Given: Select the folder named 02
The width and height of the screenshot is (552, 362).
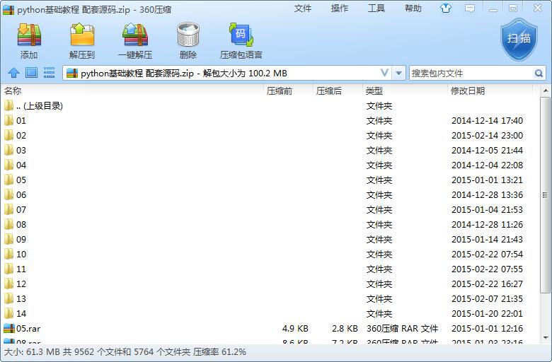Looking at the screenshot, I should pyautogui.click(x=21, y=136).
